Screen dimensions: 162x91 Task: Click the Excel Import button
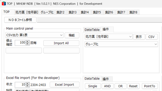65,85
